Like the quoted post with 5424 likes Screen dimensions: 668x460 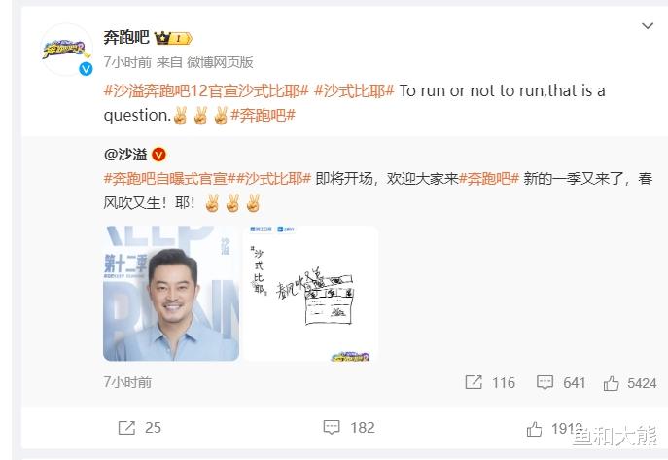point(630,383)
